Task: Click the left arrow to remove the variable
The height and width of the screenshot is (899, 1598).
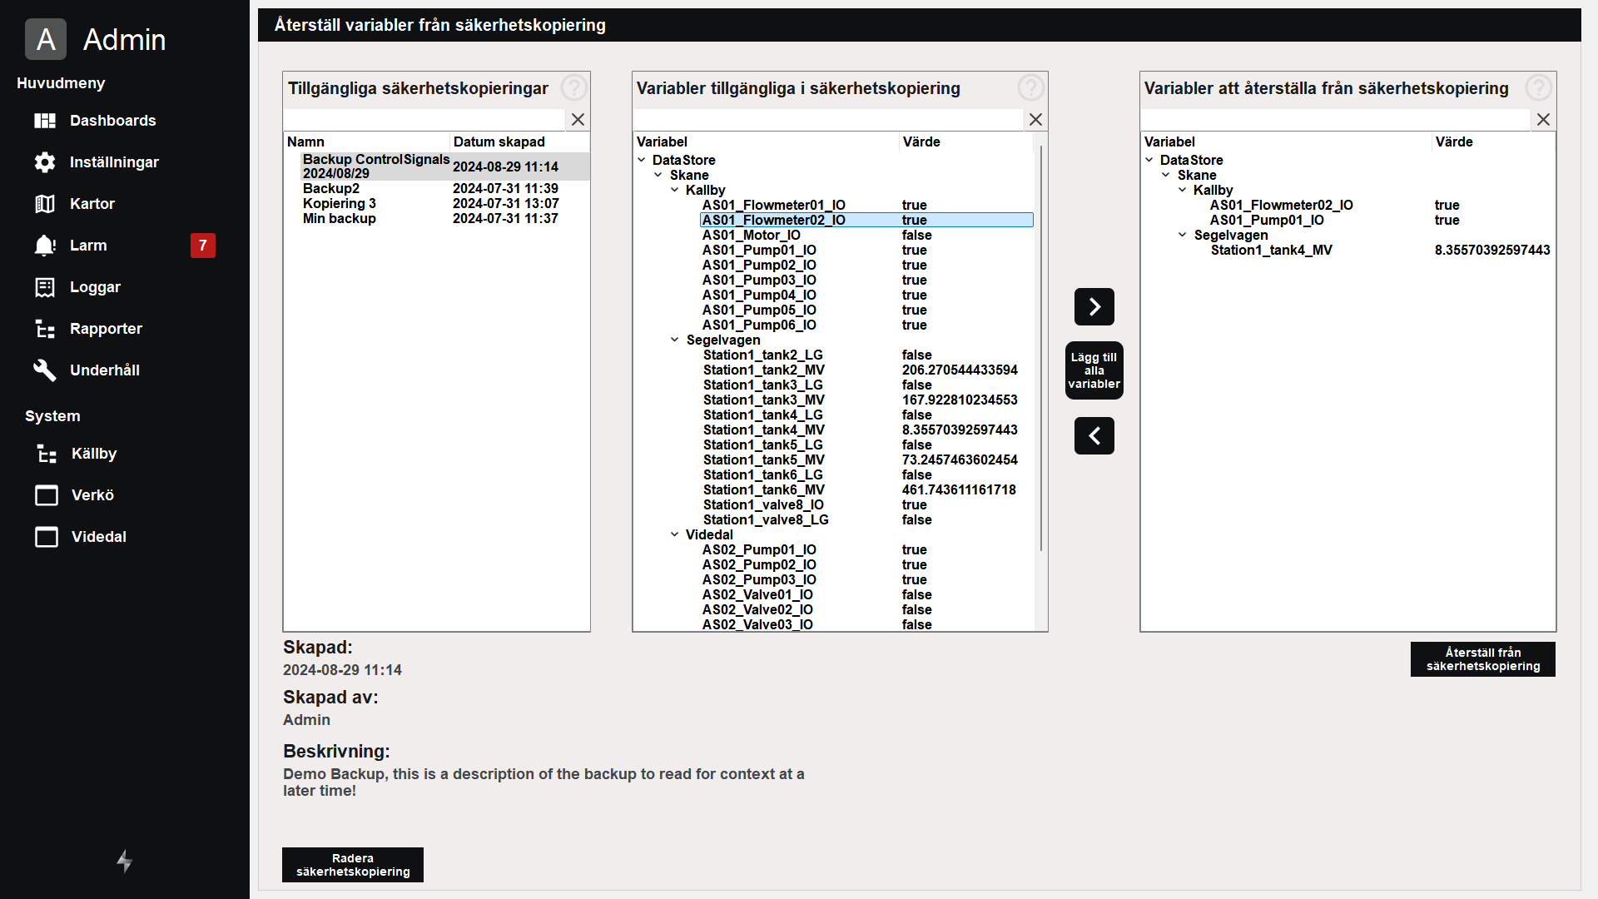Action: pyautogui.click(x=1094, y=435)
